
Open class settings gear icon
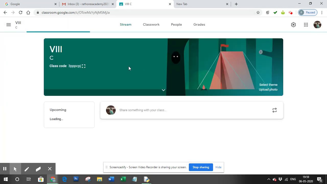293,25
